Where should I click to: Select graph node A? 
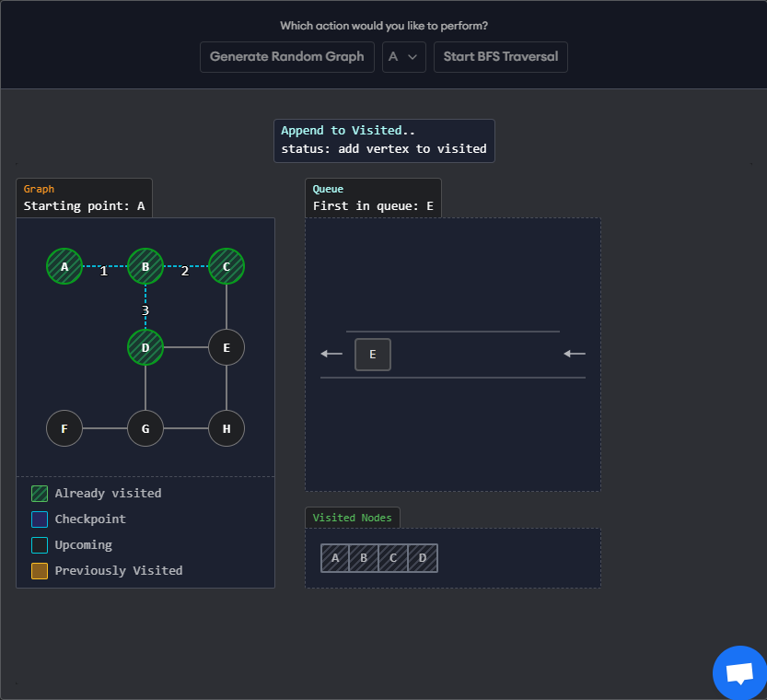pos(64,266)
